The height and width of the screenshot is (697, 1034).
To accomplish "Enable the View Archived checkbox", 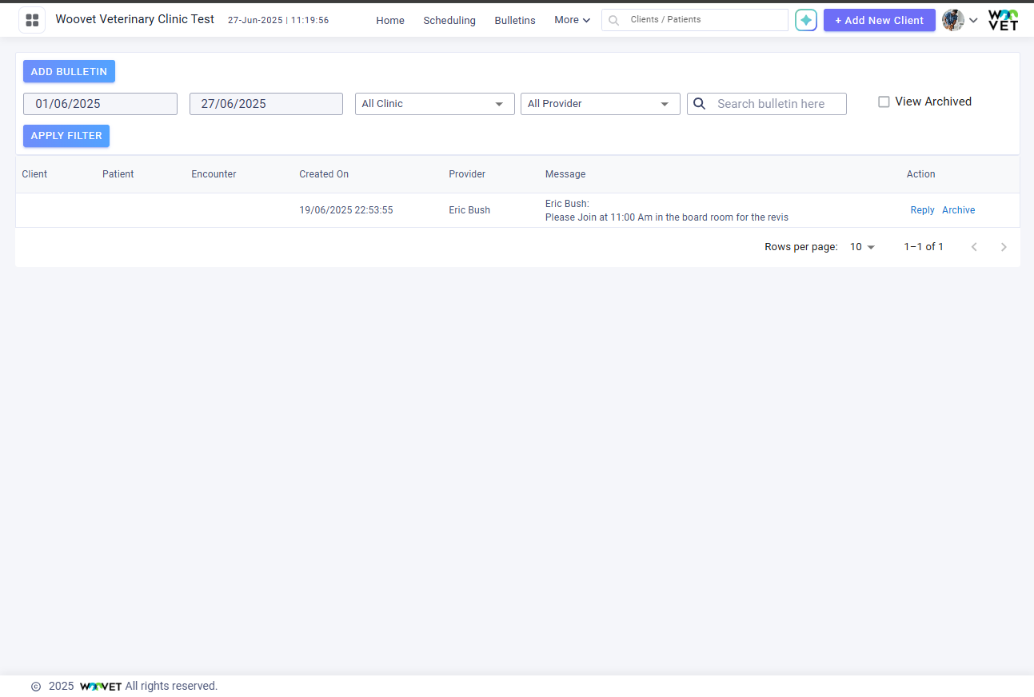I will coord(884,102).
